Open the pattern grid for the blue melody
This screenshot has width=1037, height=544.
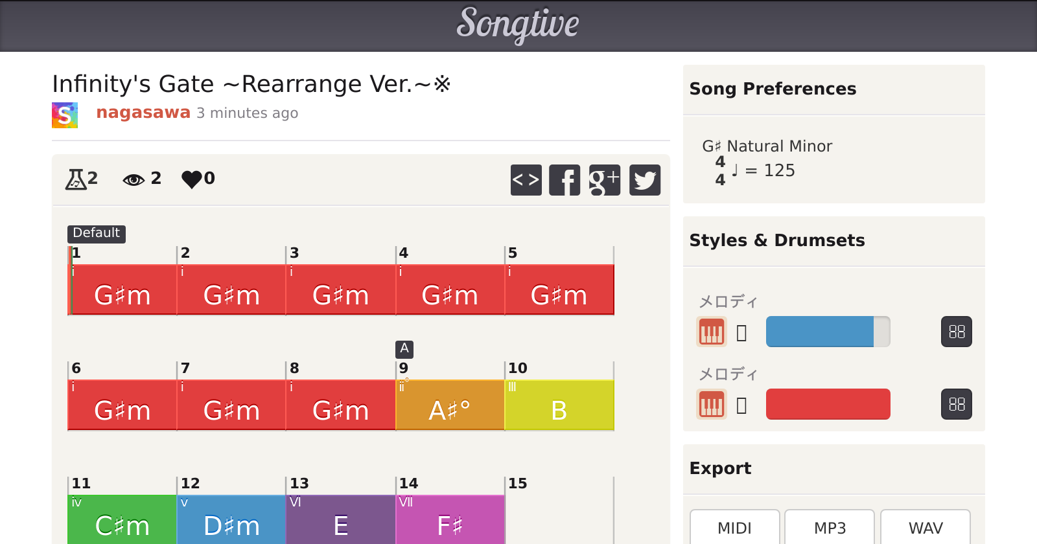pos(956,332)
